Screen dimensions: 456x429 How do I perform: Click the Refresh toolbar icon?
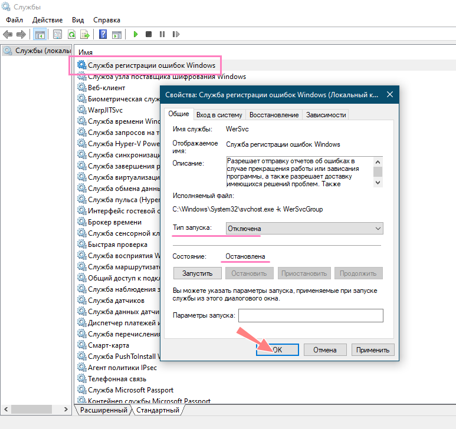71,34
